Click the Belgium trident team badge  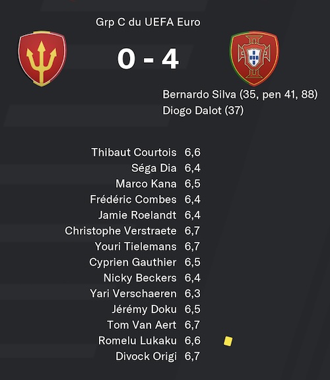[42, 58]
